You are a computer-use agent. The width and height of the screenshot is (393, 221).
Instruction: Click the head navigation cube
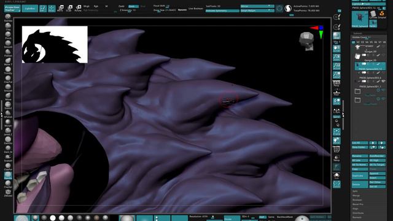[306, 41]
